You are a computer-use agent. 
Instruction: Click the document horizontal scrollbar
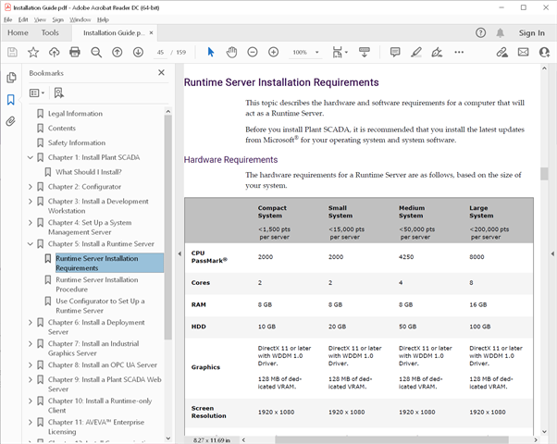392,440
